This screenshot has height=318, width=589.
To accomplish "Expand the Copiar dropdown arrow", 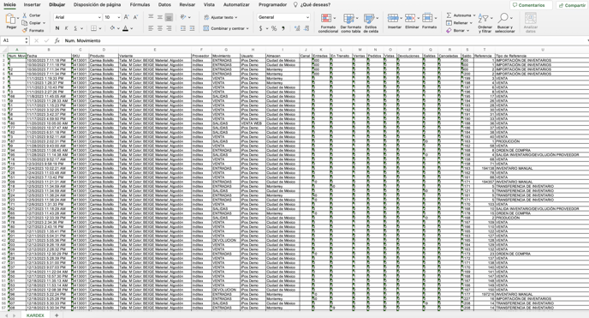I will tap(44, 23).
